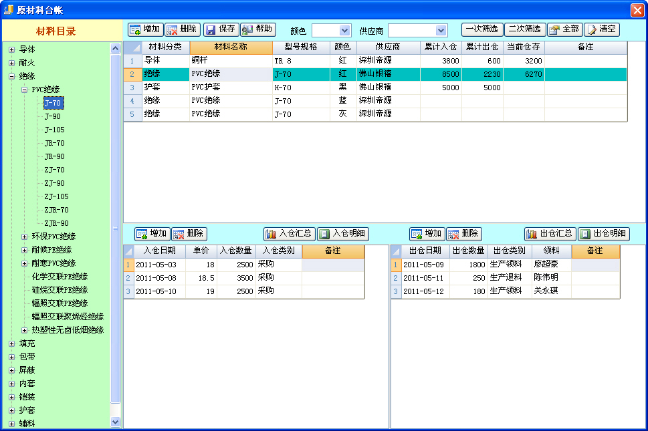The height and width of the screenshot is (431, 648).
Task: Collapse the PVC绝缘 tree node
Action: [x=24, y=90]
